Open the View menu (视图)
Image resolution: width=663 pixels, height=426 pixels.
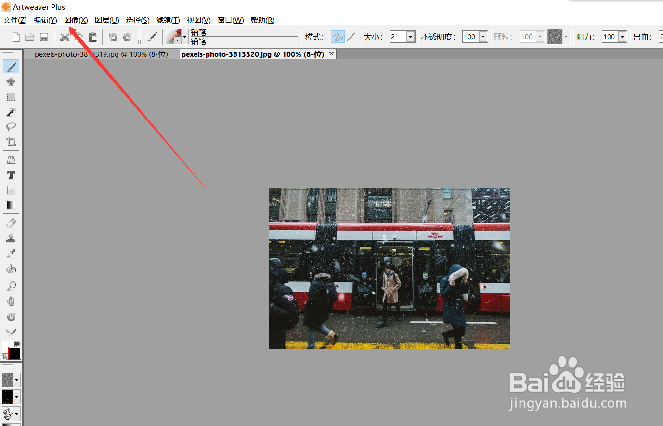click(x=199, y=20)
